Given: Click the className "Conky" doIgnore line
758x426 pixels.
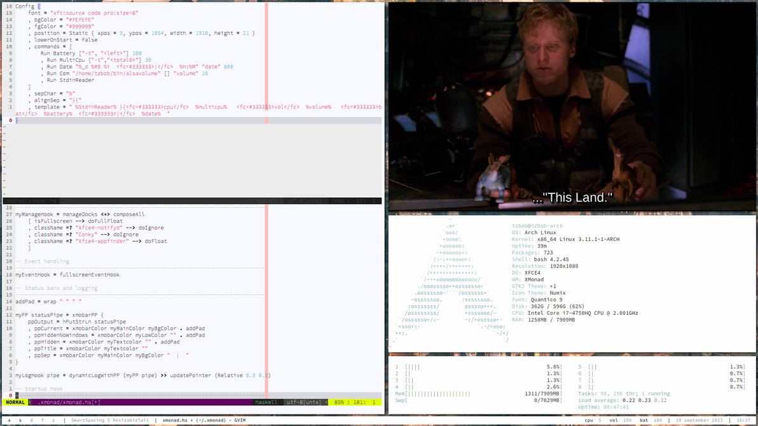Looking at the screenshot, I should [x=83, y=235].
